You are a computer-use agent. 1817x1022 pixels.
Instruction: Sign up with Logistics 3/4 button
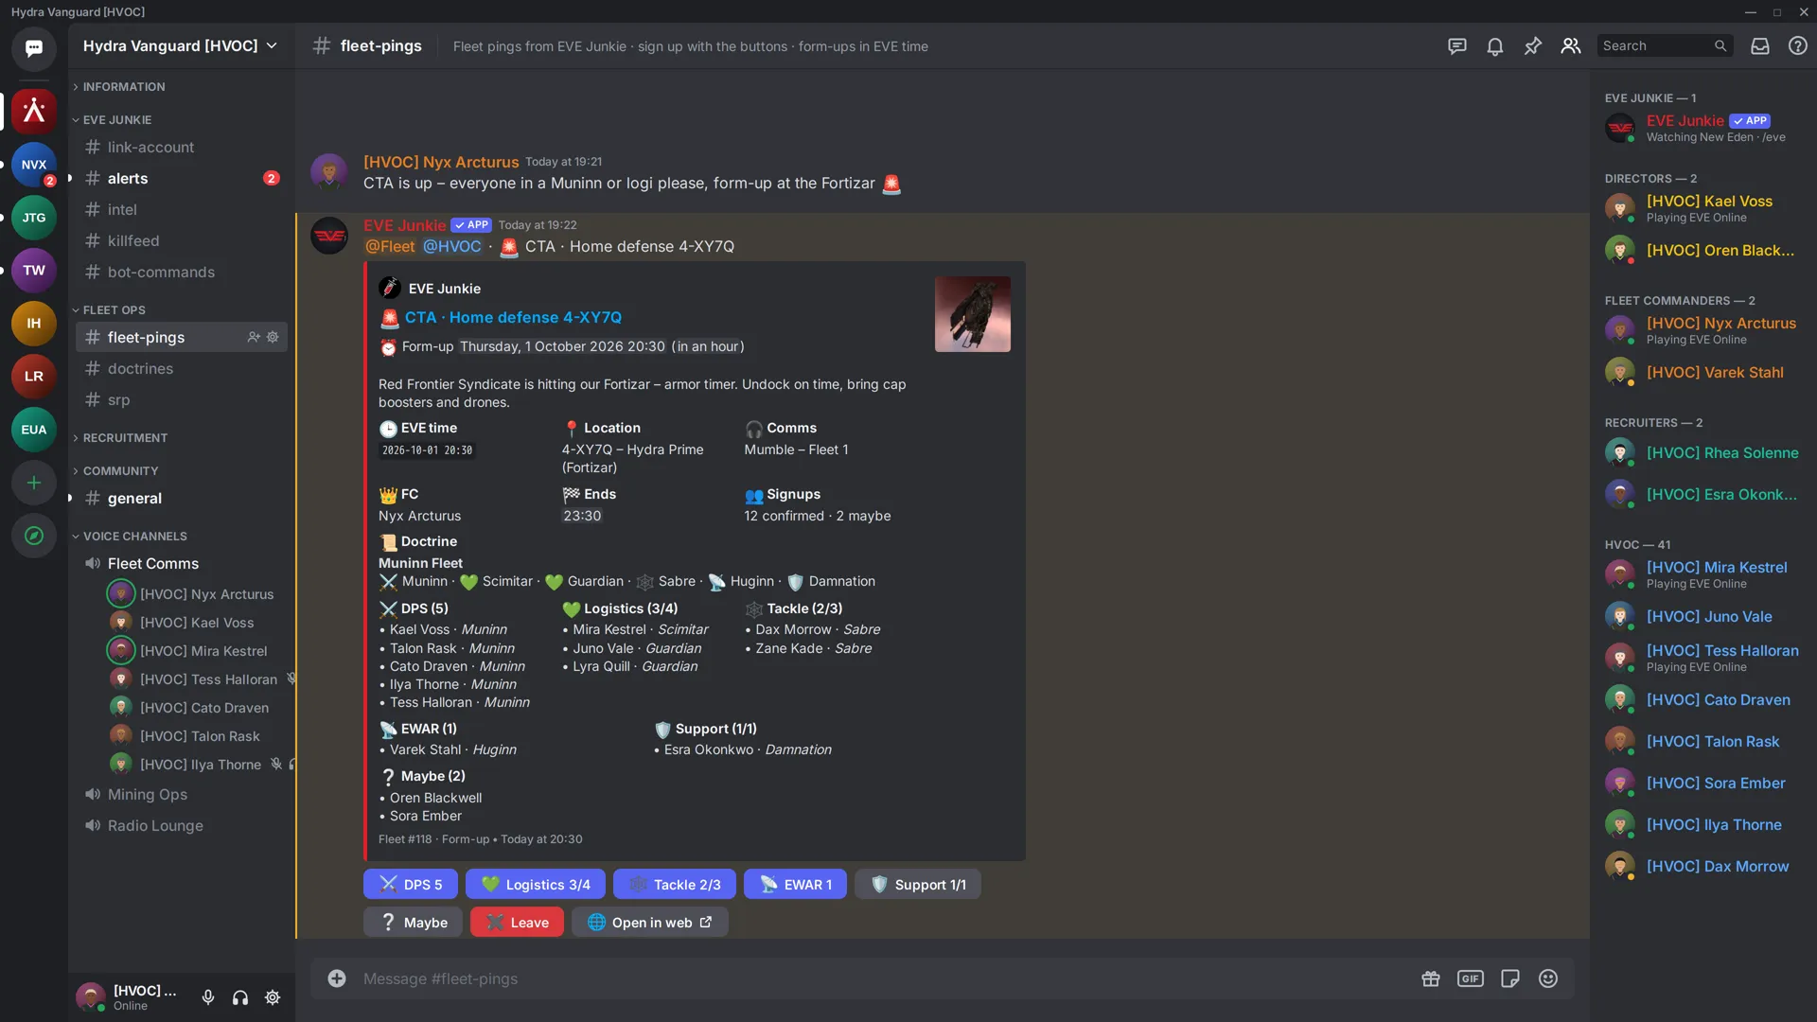536,884
